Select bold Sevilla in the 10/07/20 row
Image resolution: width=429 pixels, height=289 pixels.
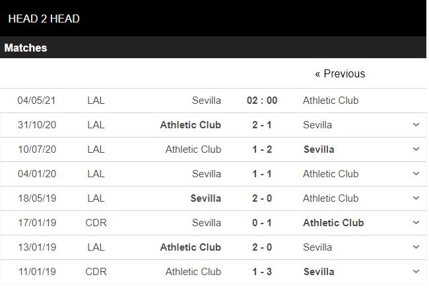click(x=319, y=149)
